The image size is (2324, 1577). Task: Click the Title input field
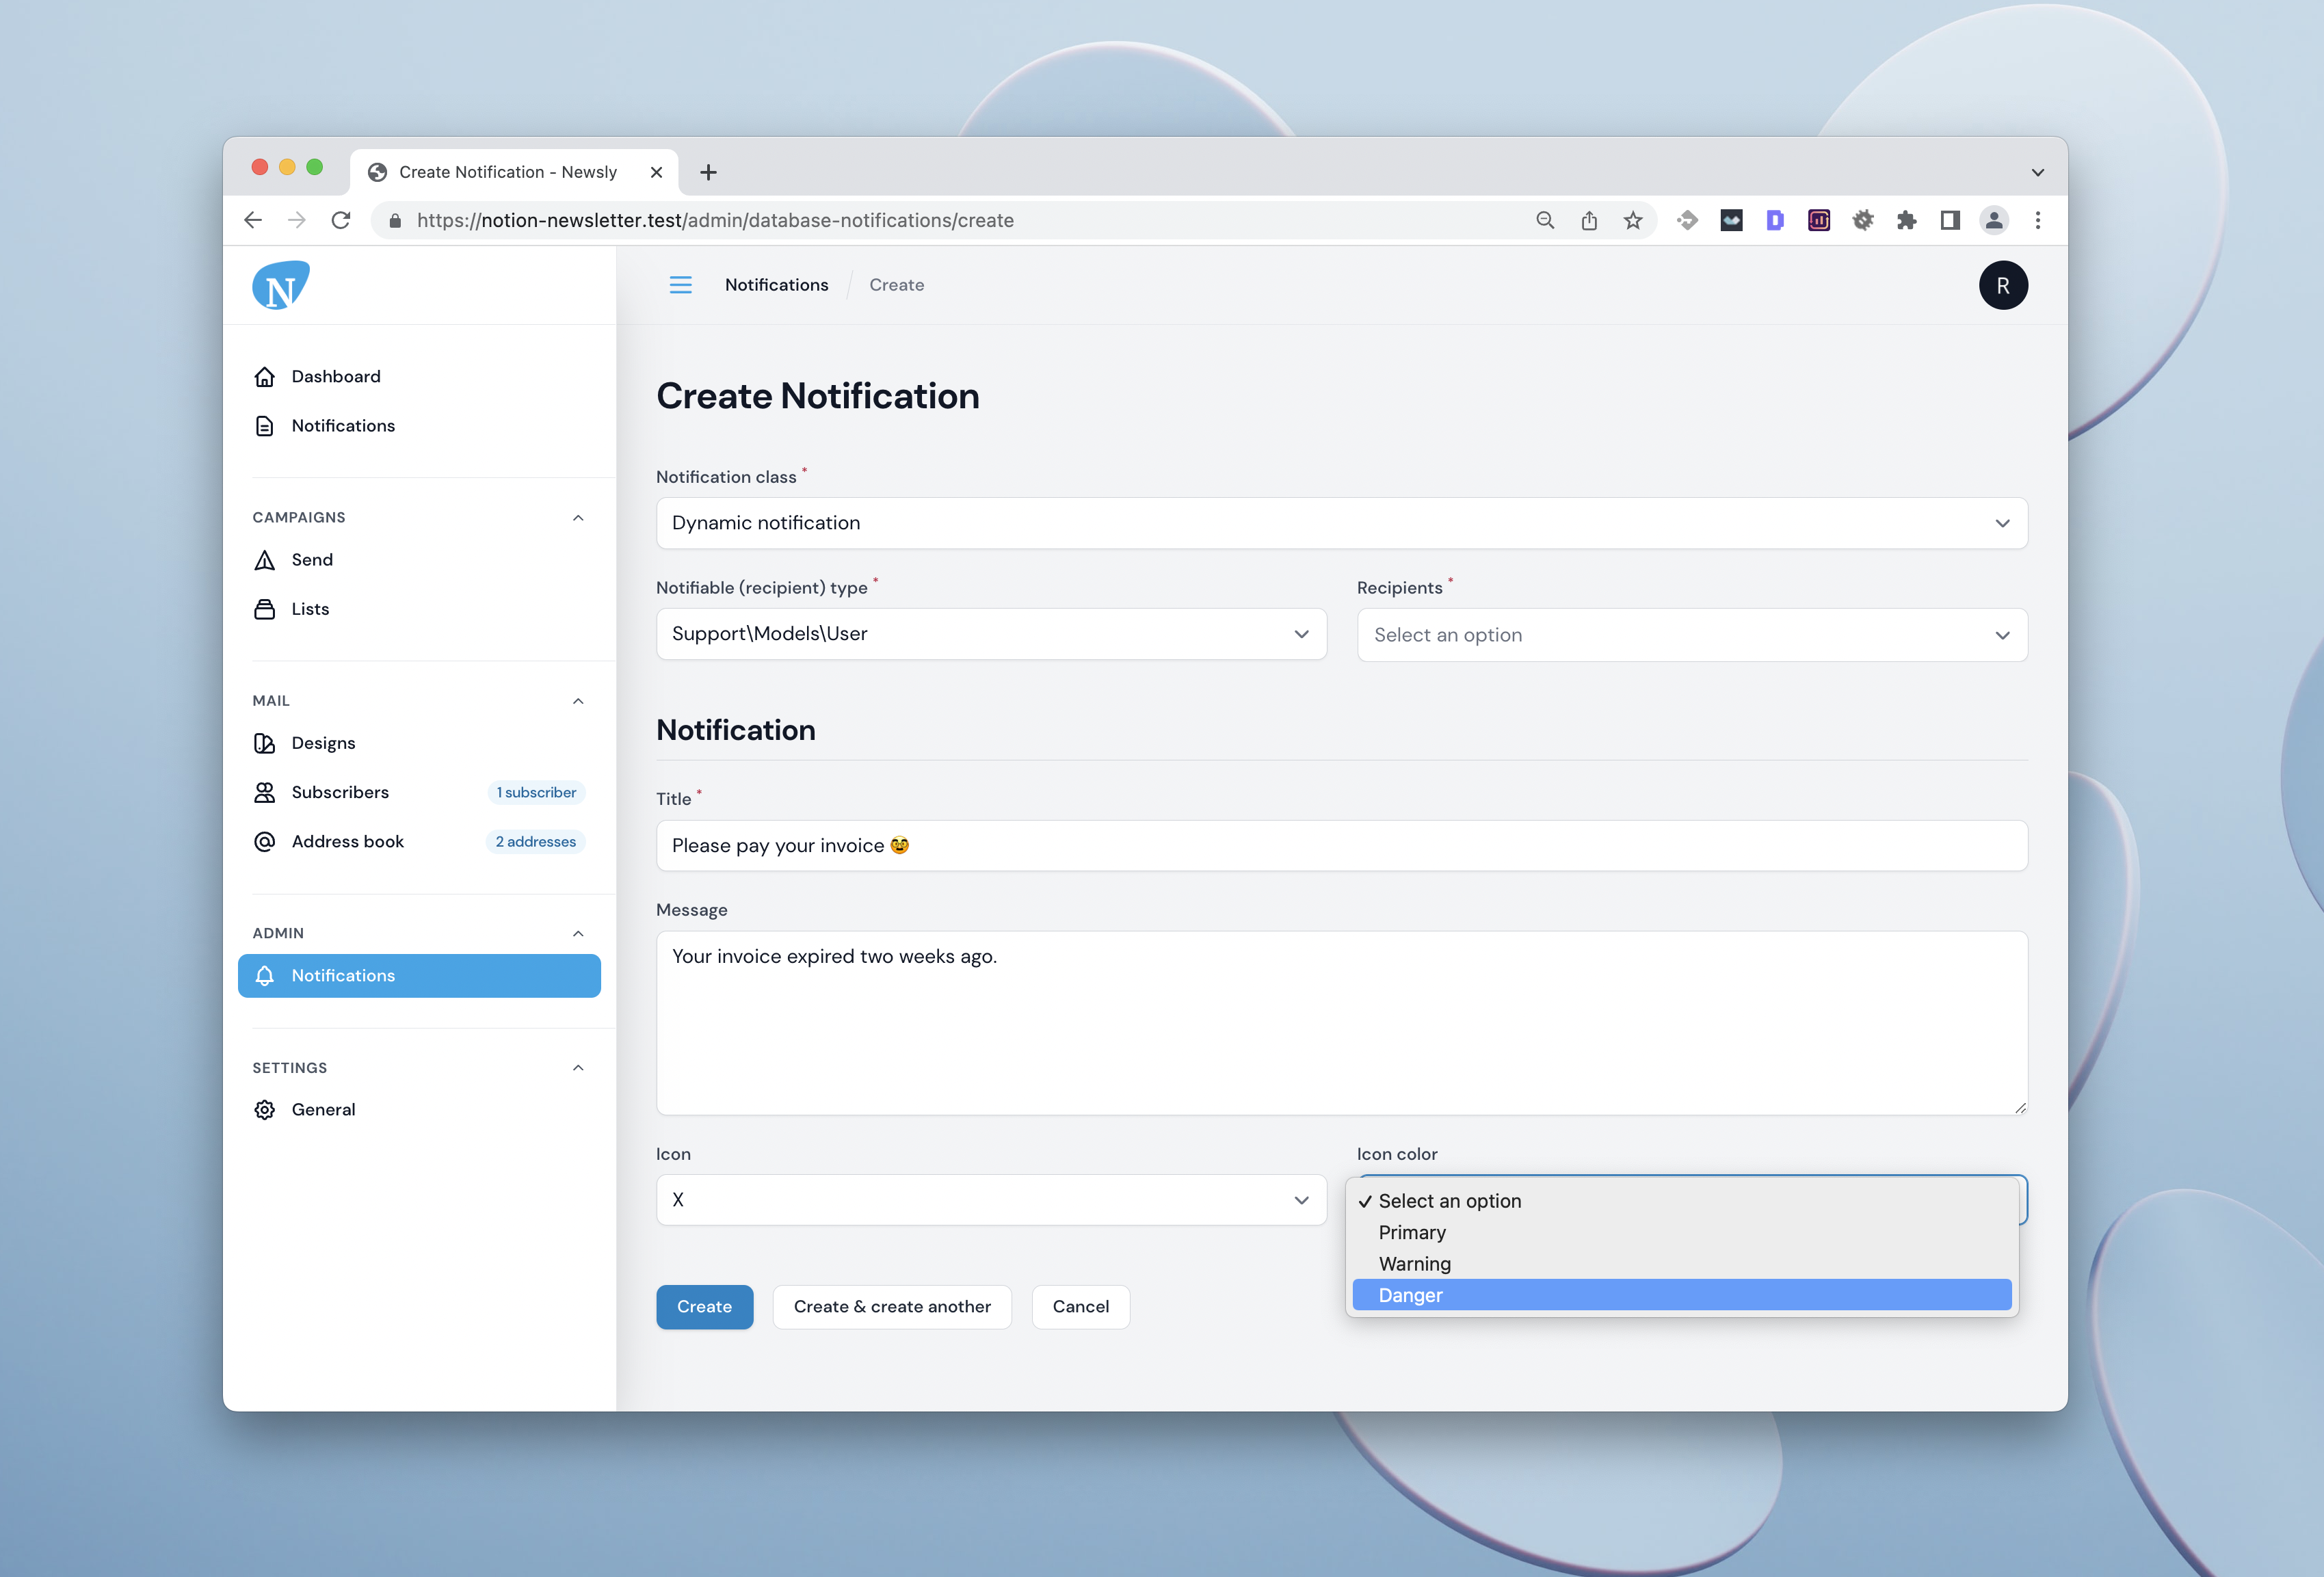[1341, 845]
